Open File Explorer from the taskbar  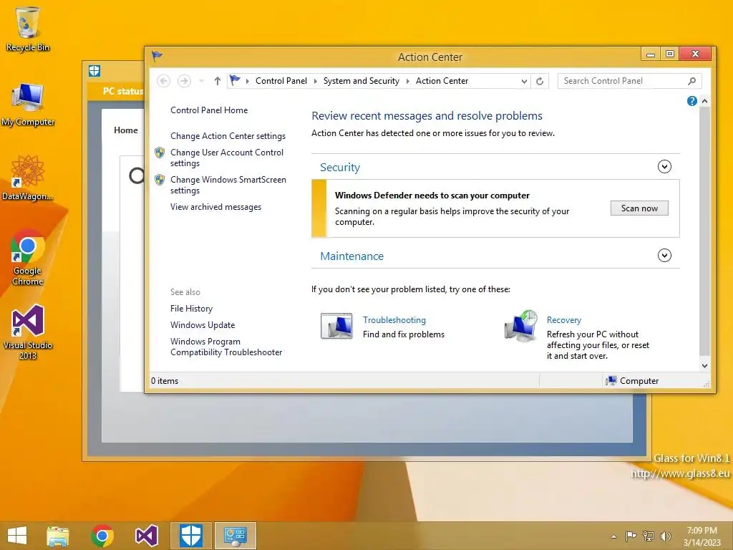(57, 536)
